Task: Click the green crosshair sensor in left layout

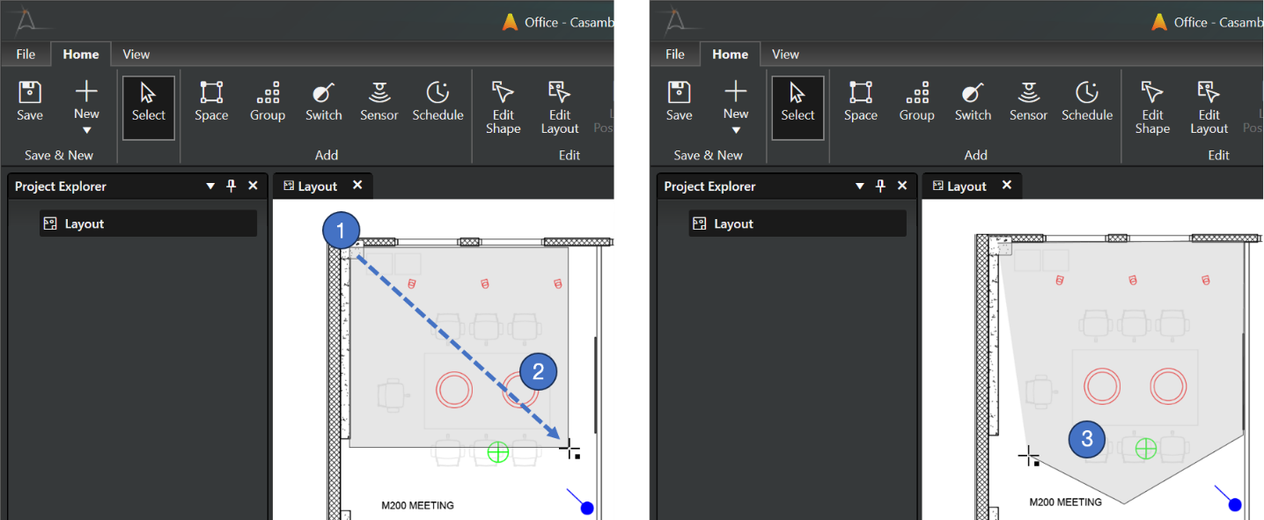Action: (x=498, y=452)
